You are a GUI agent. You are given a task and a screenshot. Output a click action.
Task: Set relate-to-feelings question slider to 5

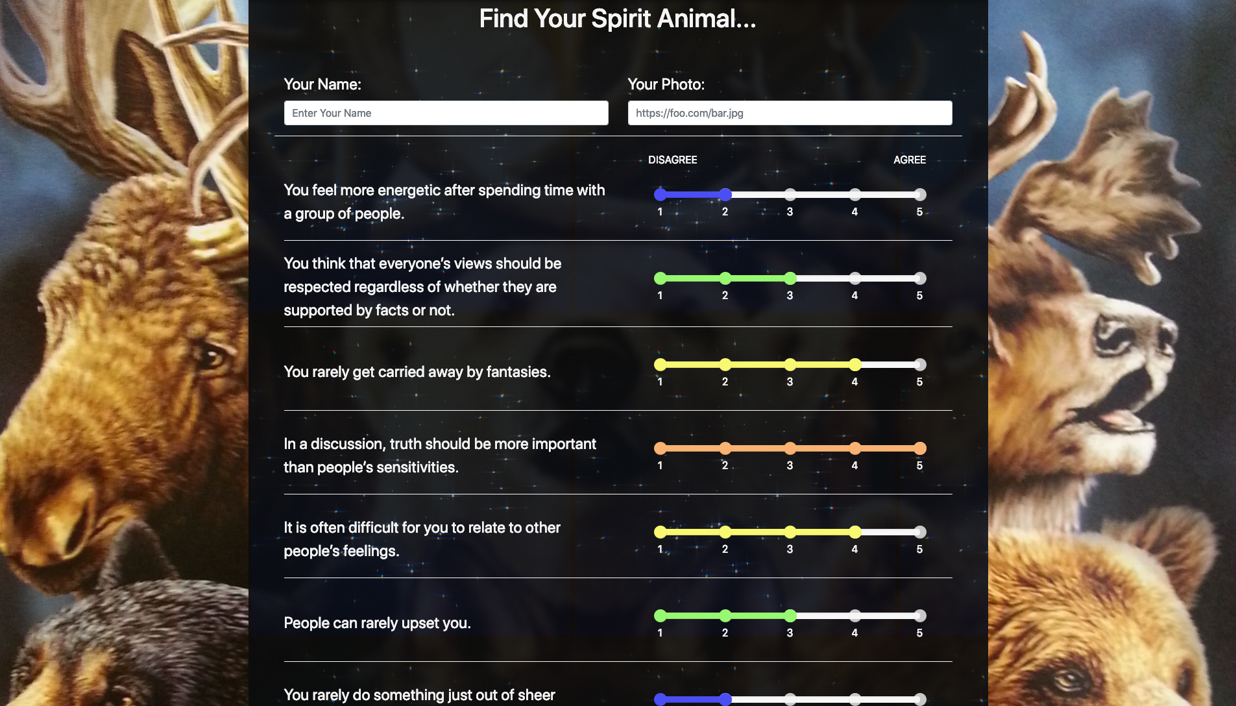[x=920, y=532]
